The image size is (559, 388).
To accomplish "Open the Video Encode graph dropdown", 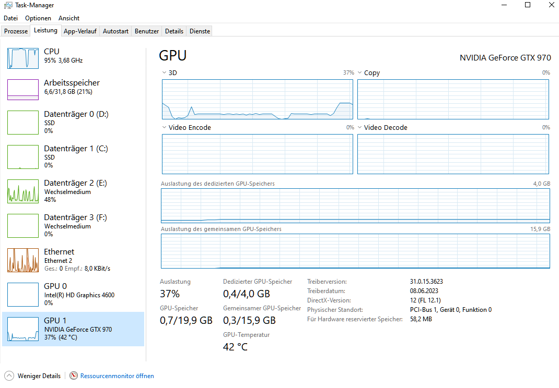I will click(x=165, y=127).
